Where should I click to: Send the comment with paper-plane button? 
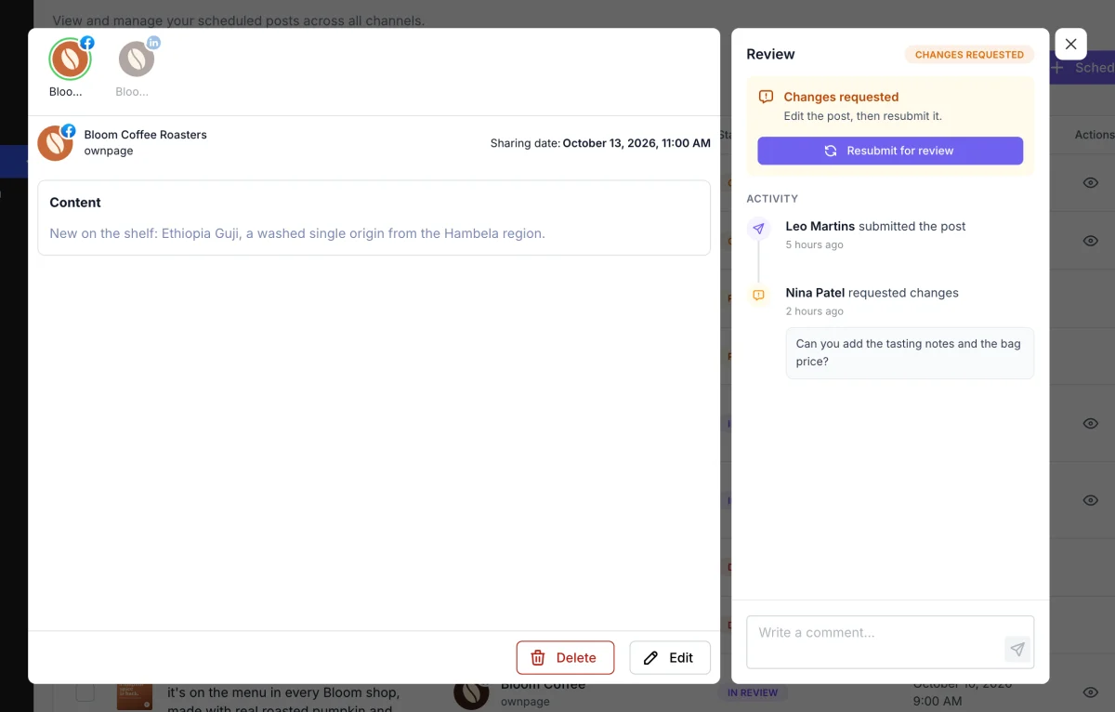tap(1017, 650)
